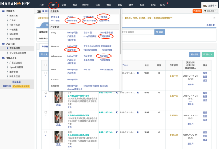Image resolution: width=219 pixels, height=149 pixels.
Task: Click the blue 新增刊登 button
Action: point(194,54)
